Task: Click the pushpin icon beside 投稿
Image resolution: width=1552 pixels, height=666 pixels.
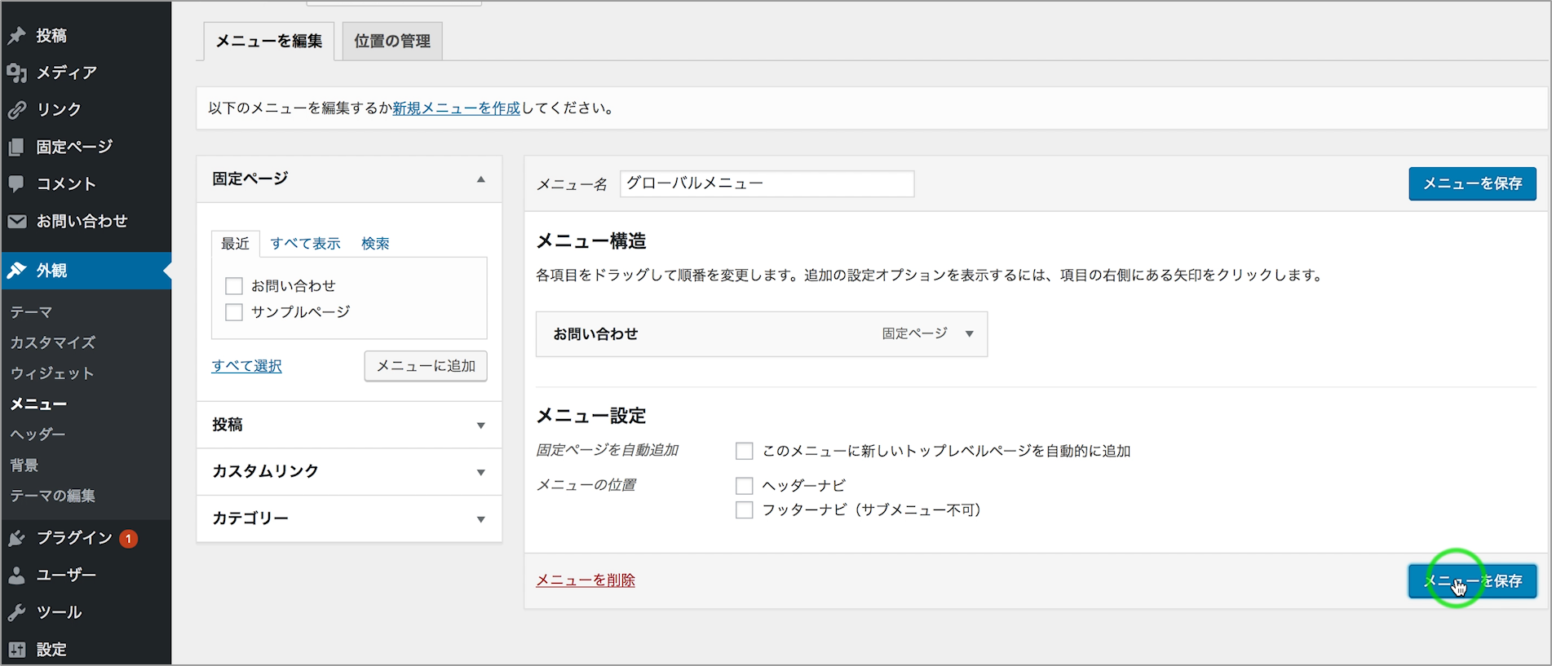Action: coord(17,36)
